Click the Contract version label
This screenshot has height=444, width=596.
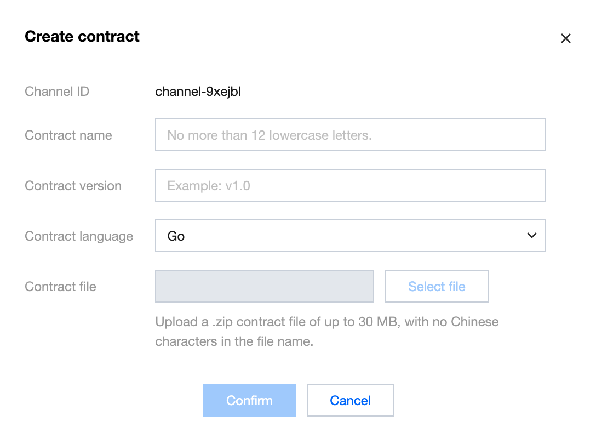coord(73,186)
